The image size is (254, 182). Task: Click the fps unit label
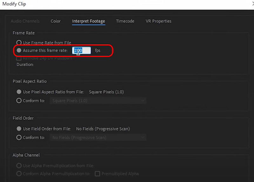[98, 51]
